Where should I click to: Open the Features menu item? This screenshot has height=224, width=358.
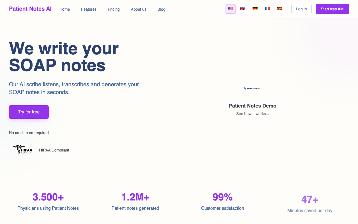click(89, 9)
